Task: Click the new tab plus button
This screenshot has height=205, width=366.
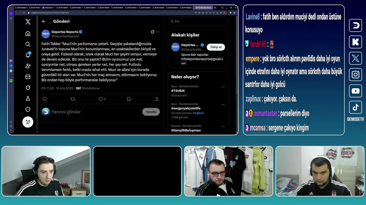Action: (x=215, y=8)
